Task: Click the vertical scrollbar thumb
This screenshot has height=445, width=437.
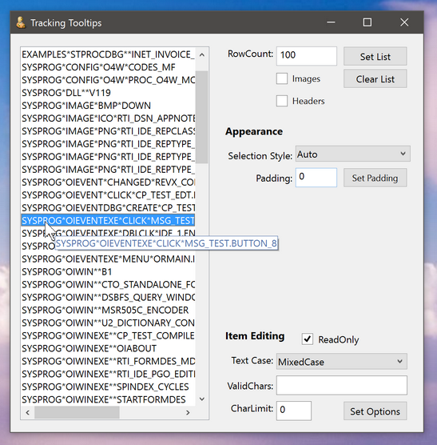Action: pos(201,117)
